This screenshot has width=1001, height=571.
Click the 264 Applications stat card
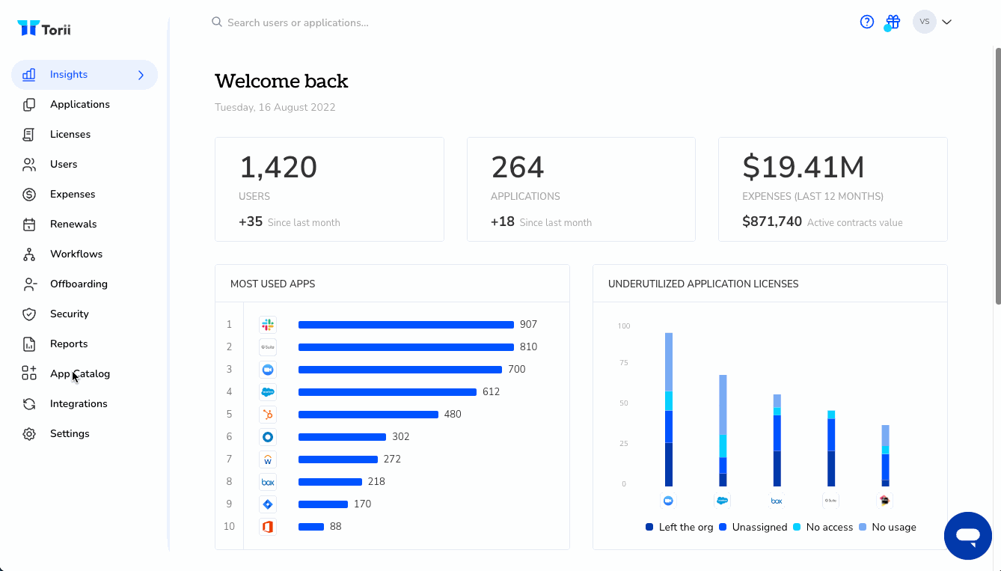(x=581, y=189)
